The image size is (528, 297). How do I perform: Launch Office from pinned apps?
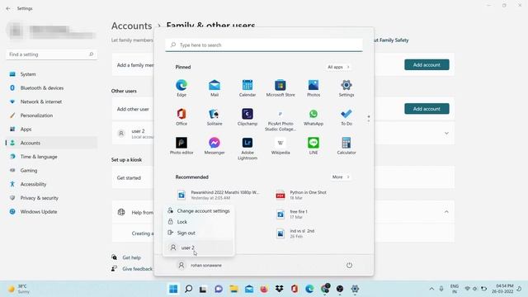click(181, 117)
